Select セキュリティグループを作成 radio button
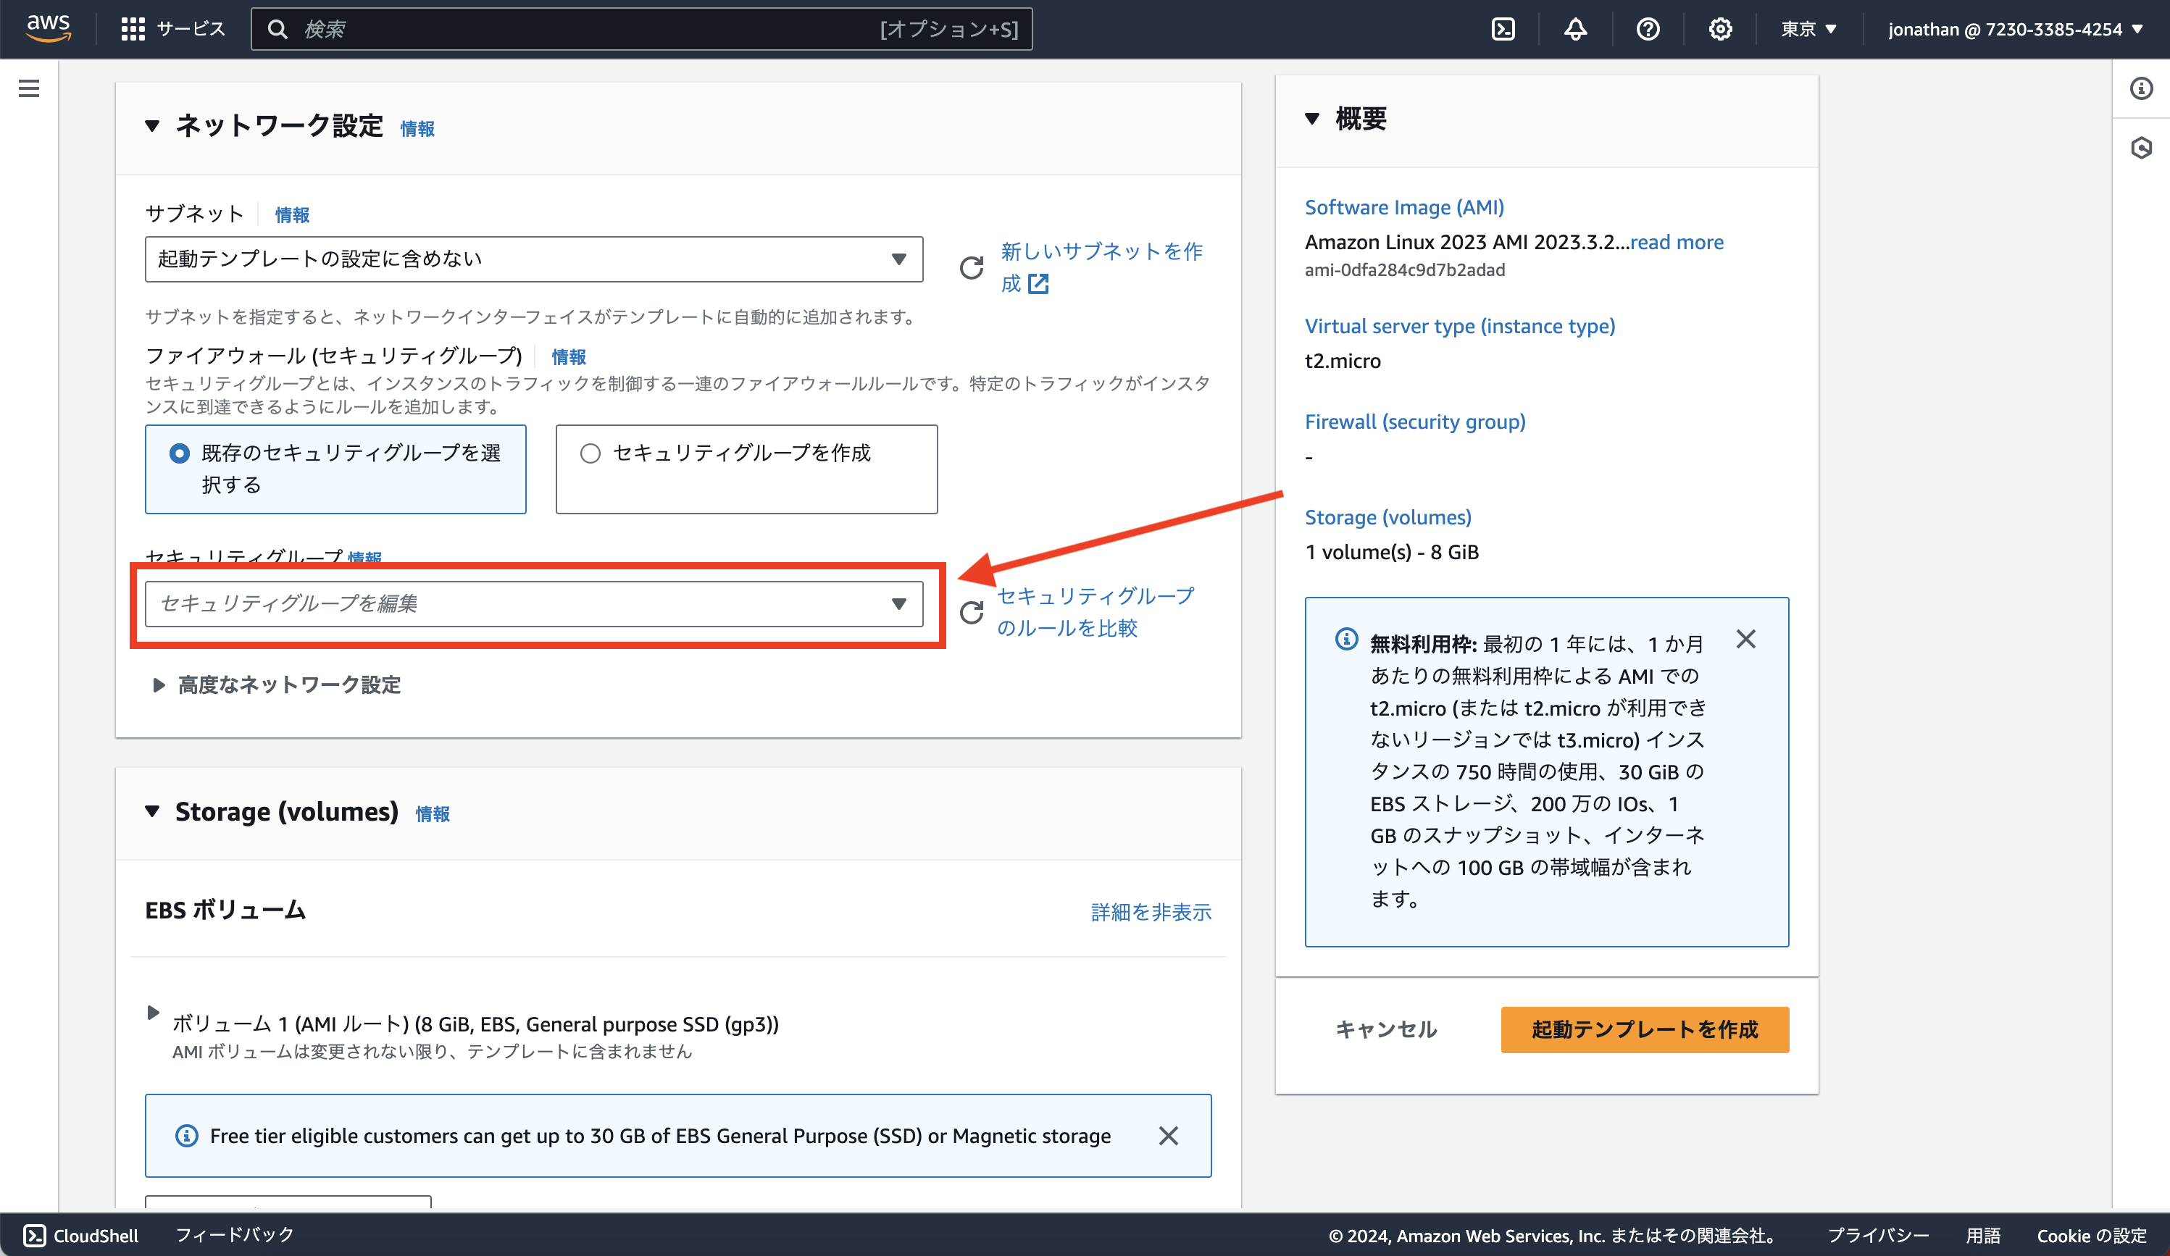This screenshot has height=1256, width=2170. pyautogui.click(x=591, y=452)
